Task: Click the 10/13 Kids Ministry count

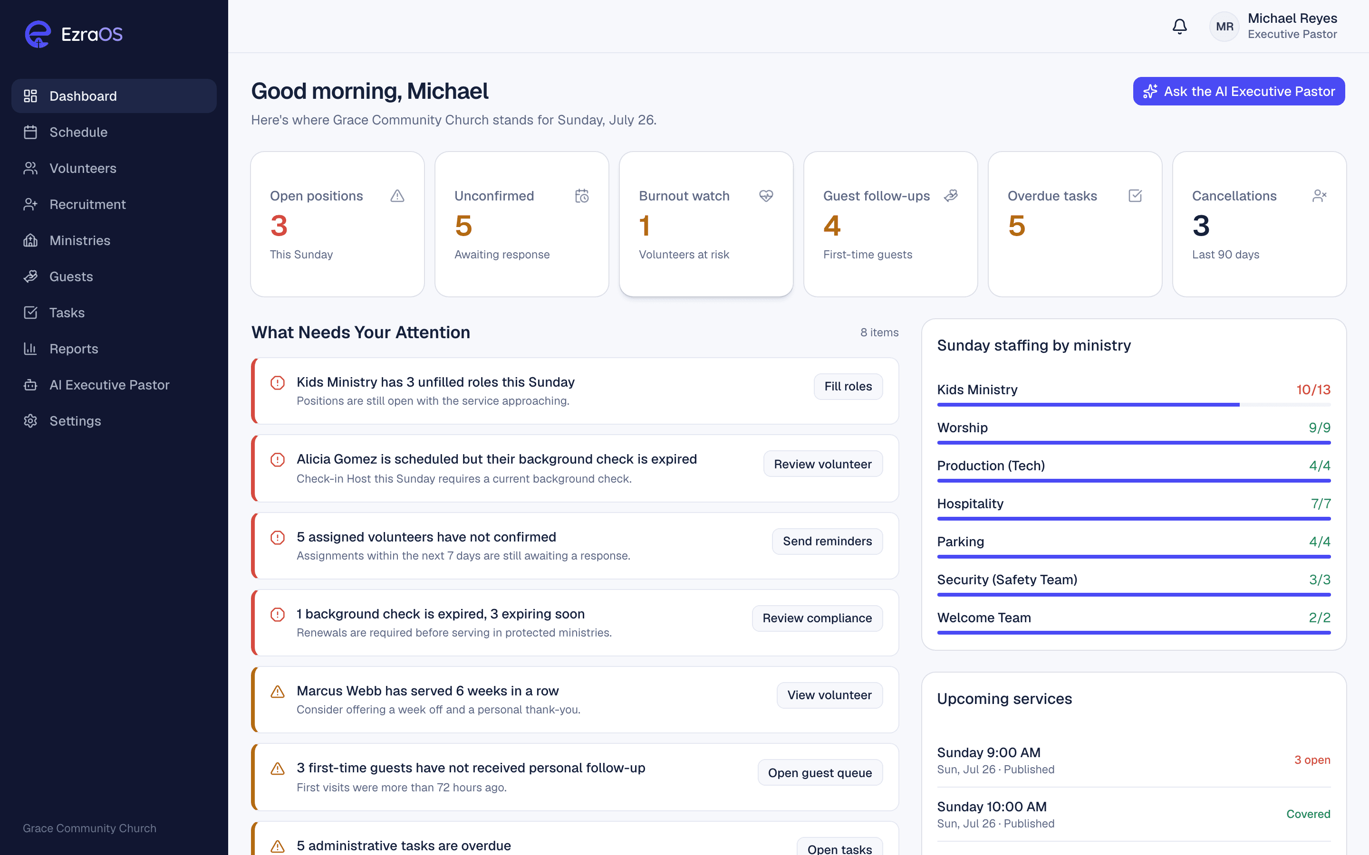Action: tap(1313, 389)
